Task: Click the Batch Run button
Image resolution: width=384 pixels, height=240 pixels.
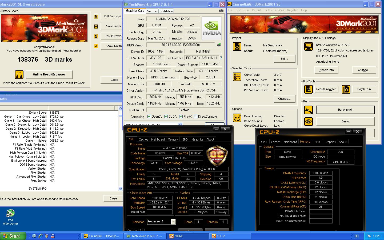Action: (364, 89)
